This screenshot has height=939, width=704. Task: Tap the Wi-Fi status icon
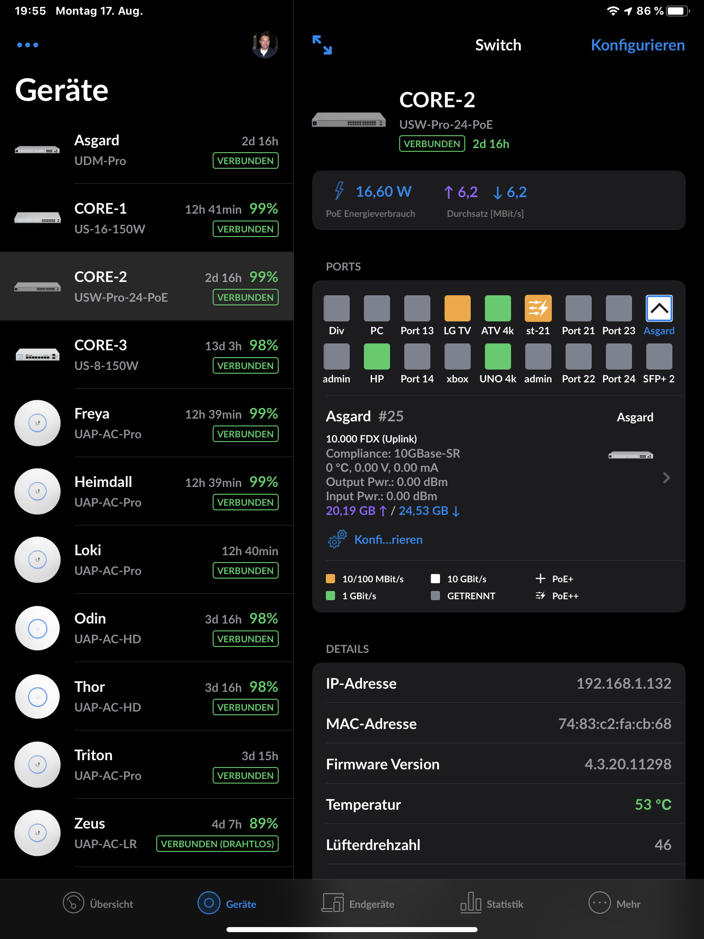pyautogui.click(x=613, y=11)
